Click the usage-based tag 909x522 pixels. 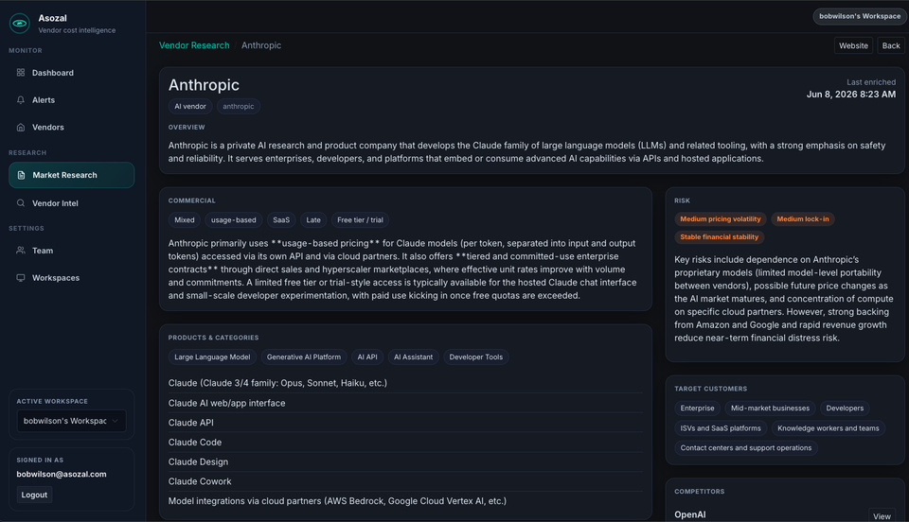coord(233,220)
